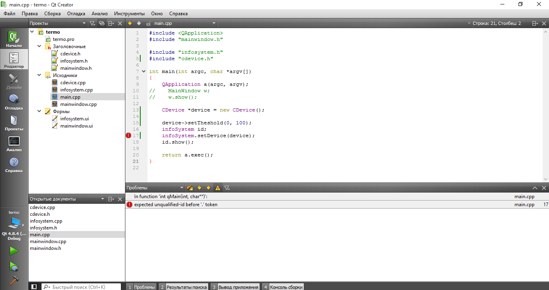Click the Строка: 21, Столбец: 2 indicator

[497, 23]
